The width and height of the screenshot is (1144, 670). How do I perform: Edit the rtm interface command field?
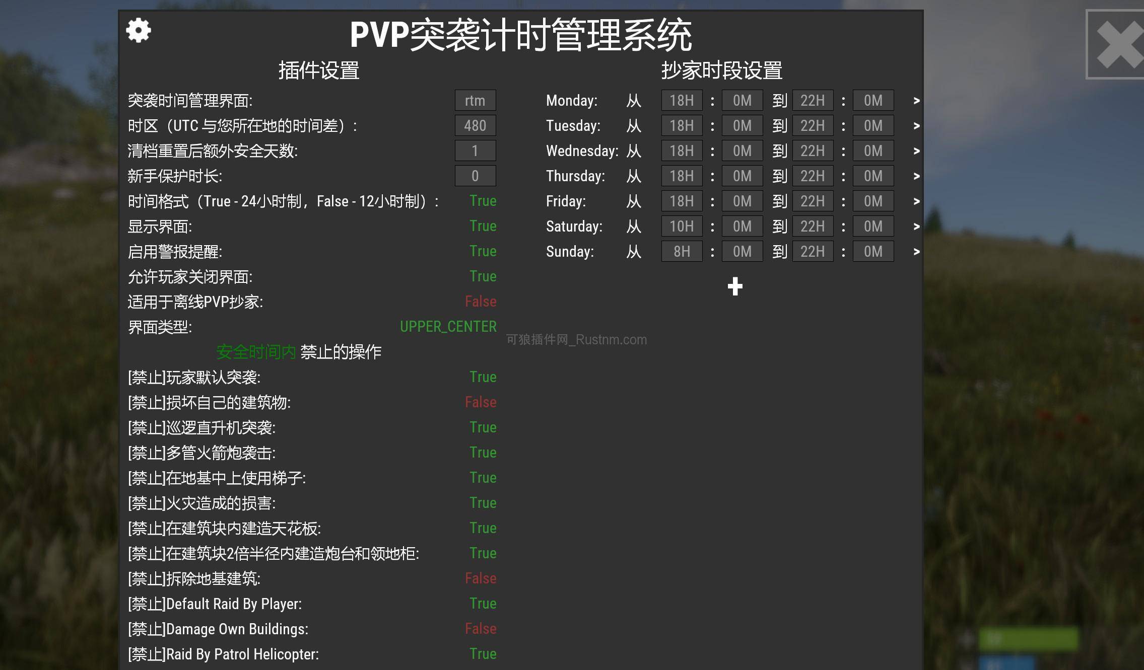(474, 100)
